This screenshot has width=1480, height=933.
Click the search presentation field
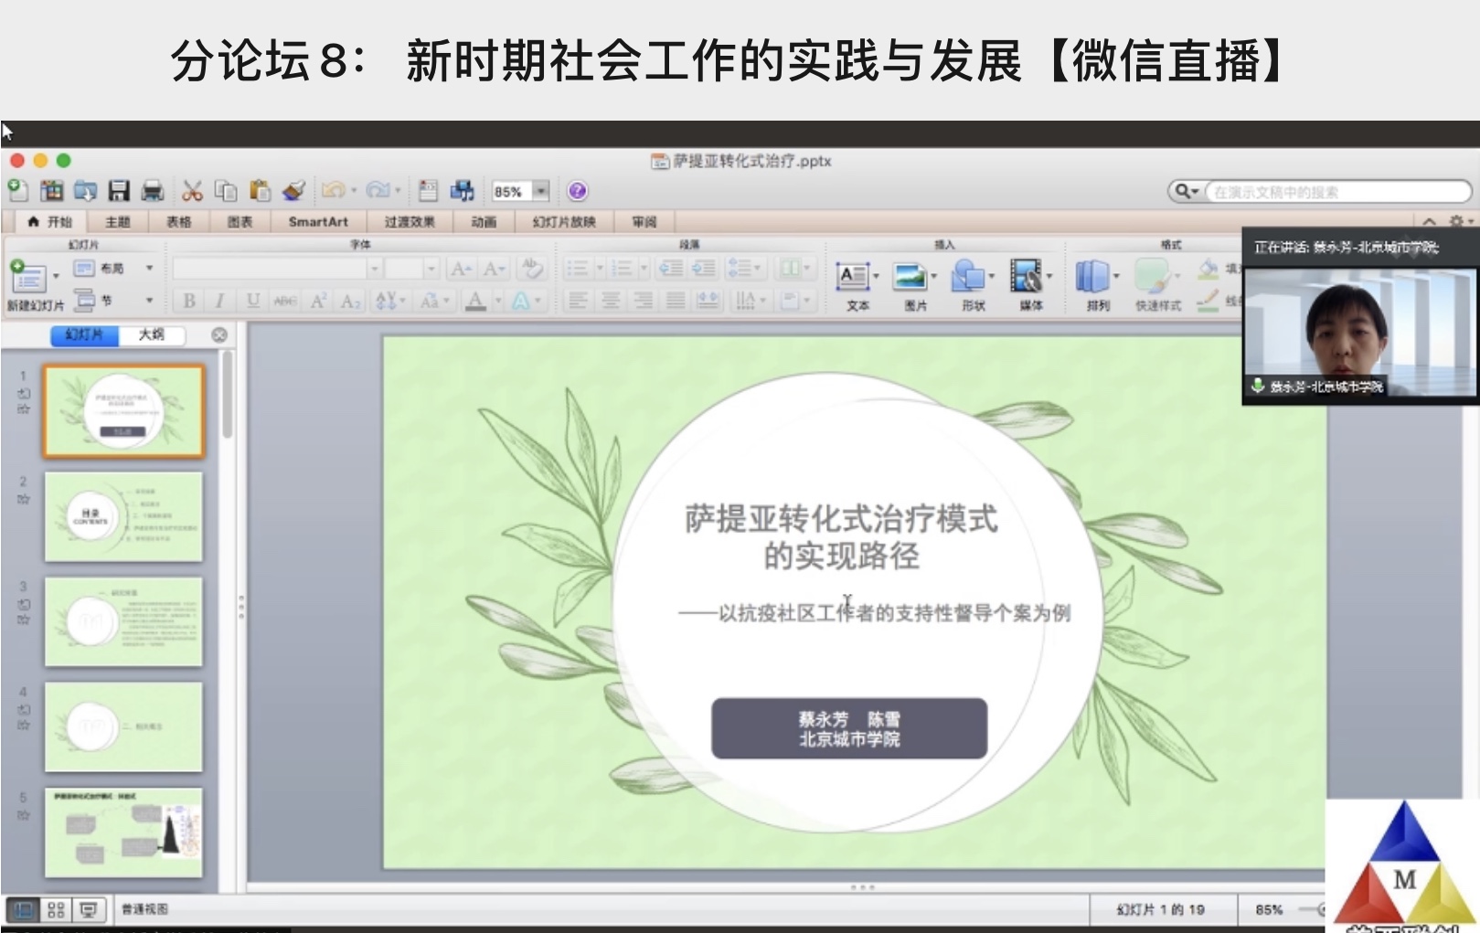[x=1335, y=192]
